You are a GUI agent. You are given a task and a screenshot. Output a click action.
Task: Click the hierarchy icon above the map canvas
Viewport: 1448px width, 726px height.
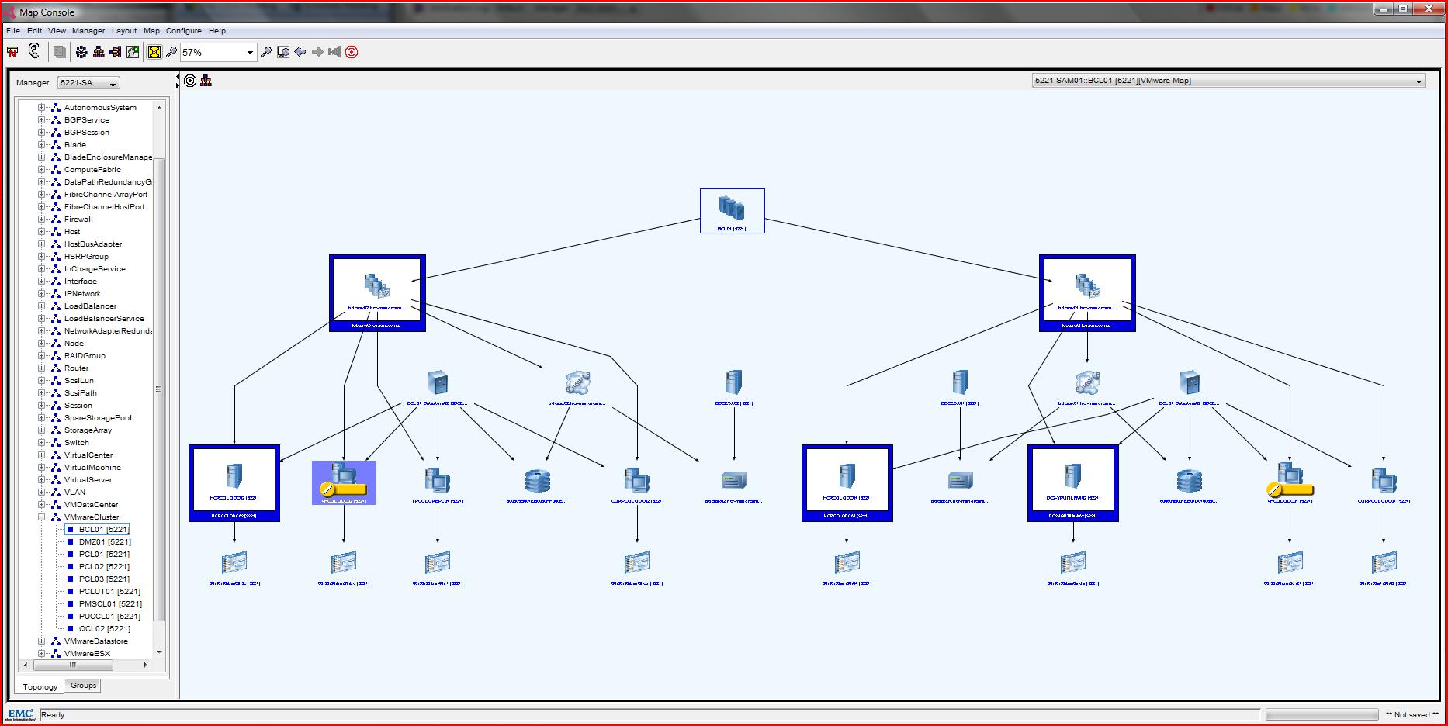(206, 81)
